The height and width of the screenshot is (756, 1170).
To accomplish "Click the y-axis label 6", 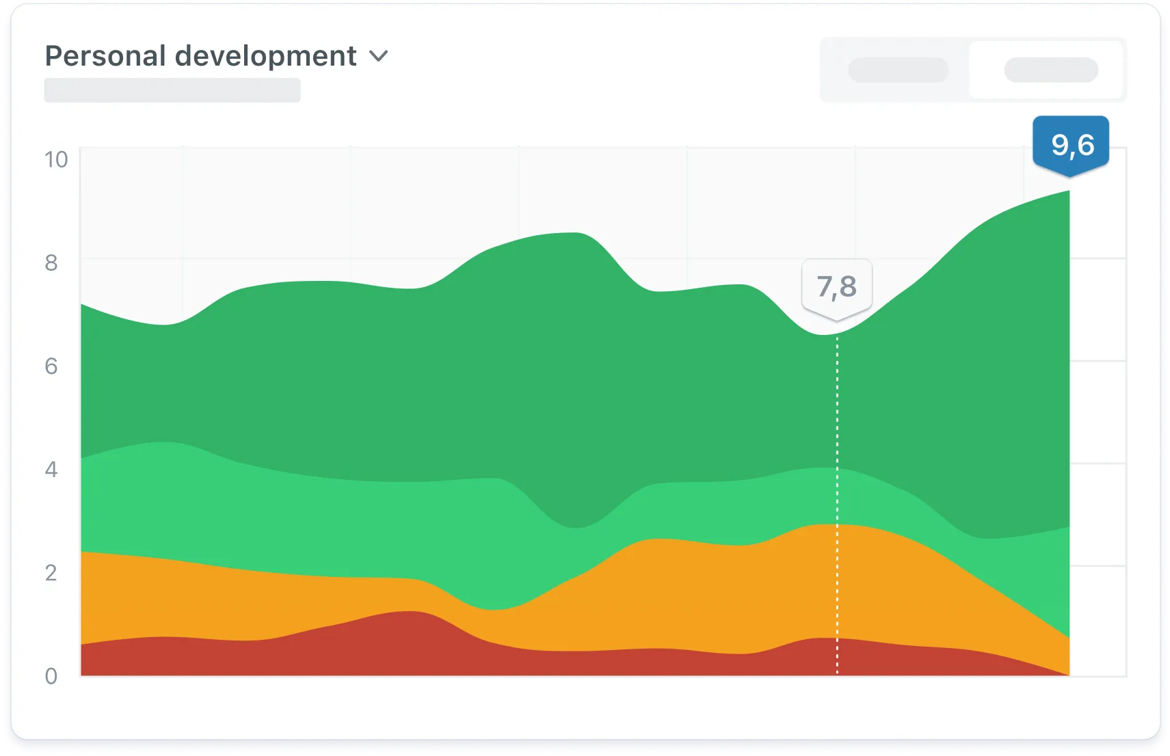I will coord(51,366).
